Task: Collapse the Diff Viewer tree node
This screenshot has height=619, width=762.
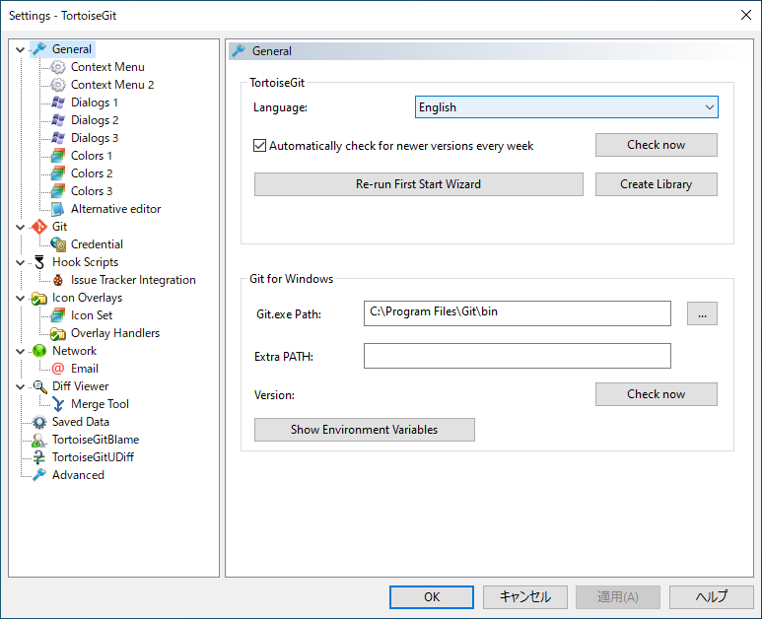Action: pyautogui.click(x=21, y=386)
